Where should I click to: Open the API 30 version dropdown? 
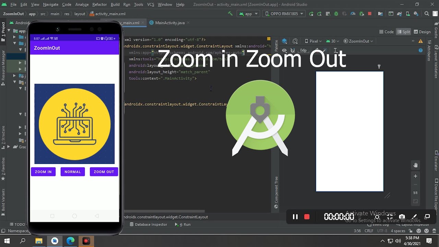[x=333, y=41]
